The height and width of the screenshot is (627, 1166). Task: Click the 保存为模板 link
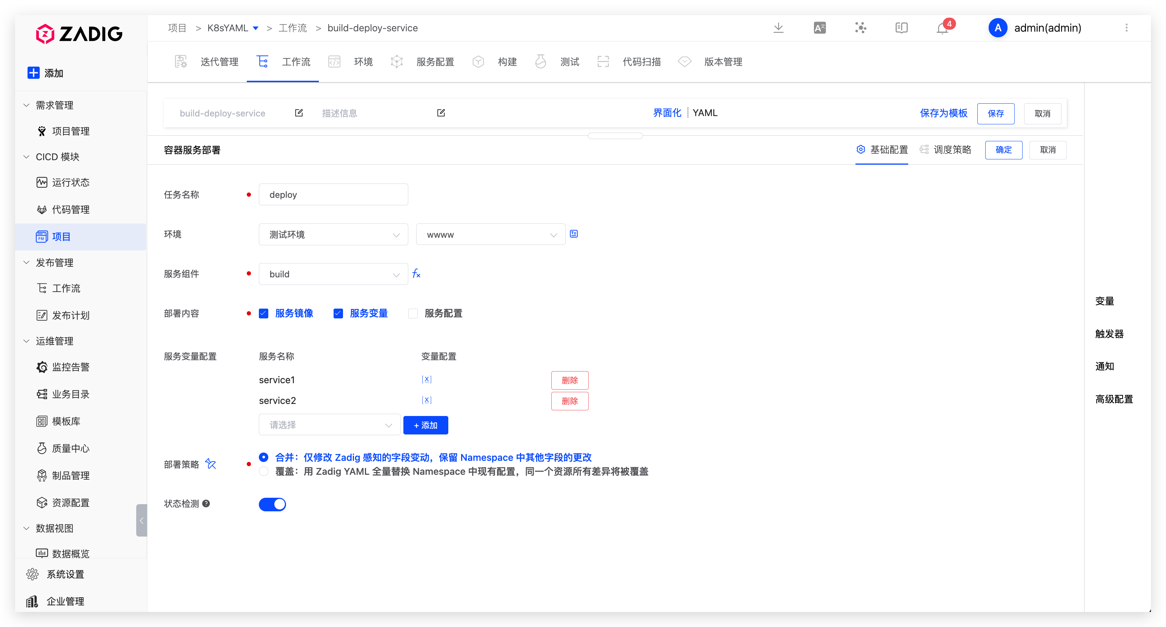point(943,113)
